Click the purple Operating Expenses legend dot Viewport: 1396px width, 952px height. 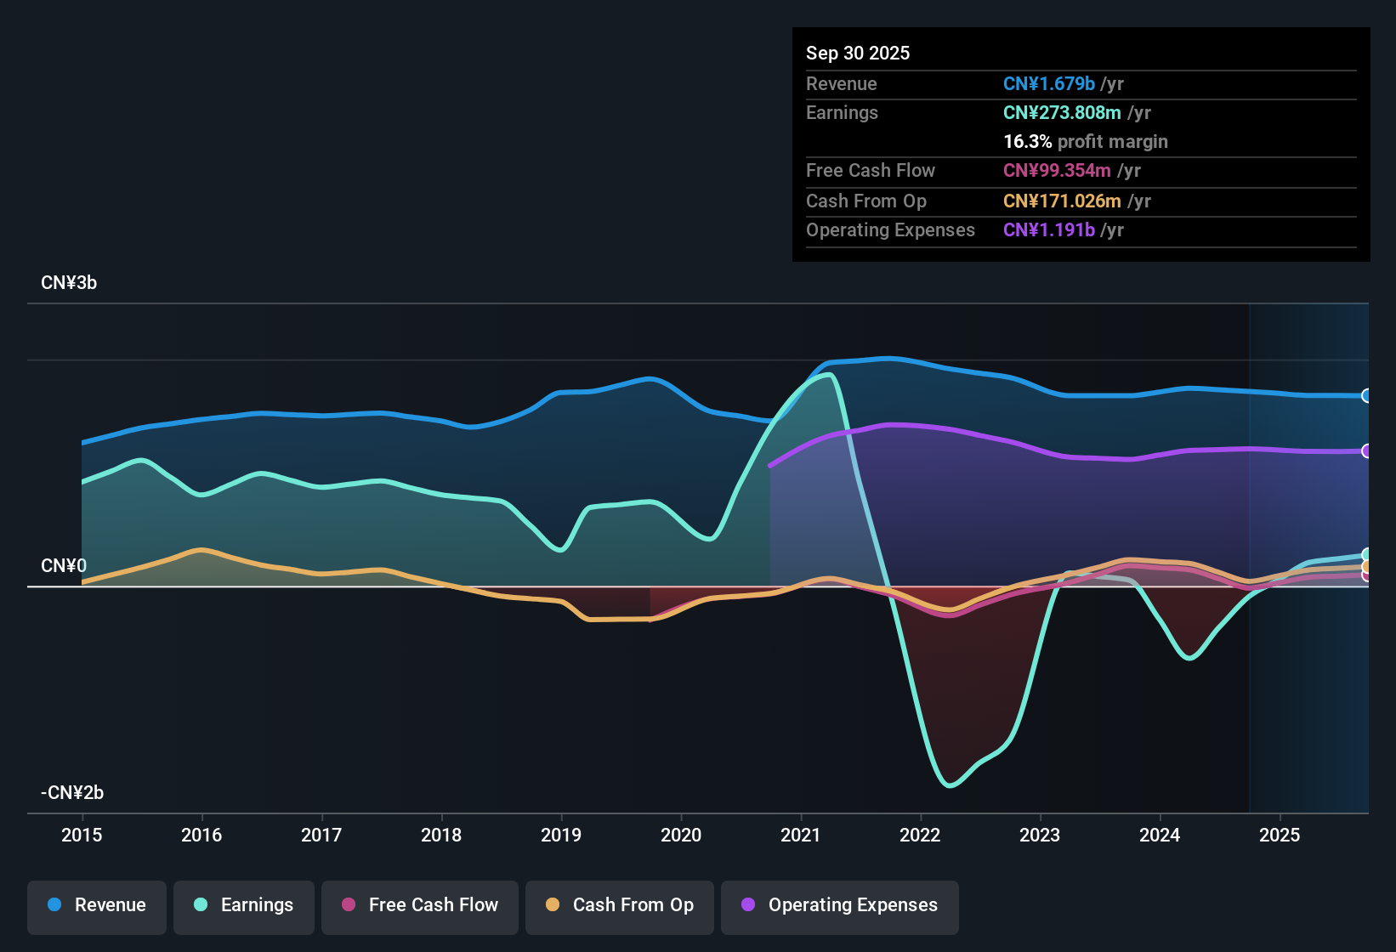coord(749,905)
